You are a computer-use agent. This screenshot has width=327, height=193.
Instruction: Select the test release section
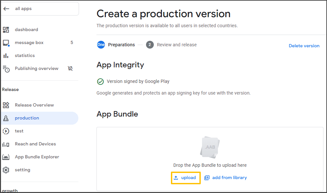[x=19, y=131]
